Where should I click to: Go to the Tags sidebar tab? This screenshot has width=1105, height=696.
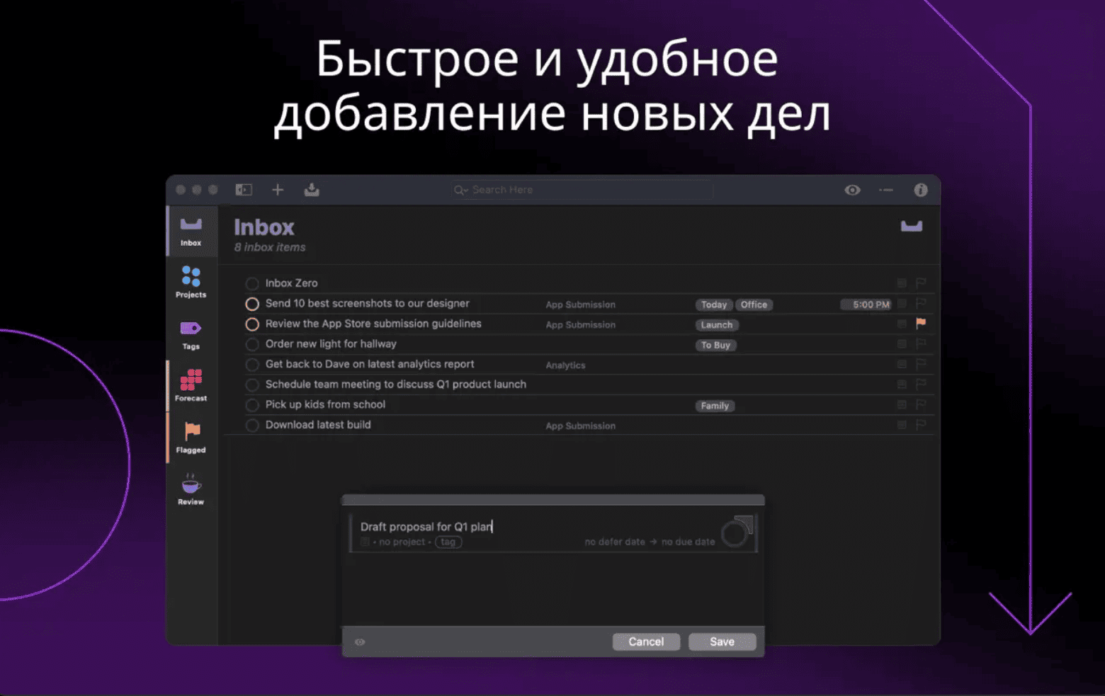[x=191, y=334]
